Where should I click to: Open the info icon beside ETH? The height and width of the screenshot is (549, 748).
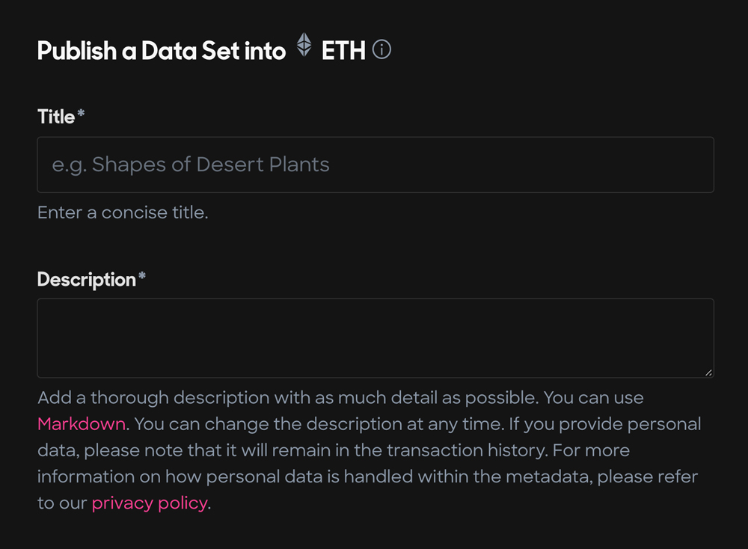(x=381, y=49)
